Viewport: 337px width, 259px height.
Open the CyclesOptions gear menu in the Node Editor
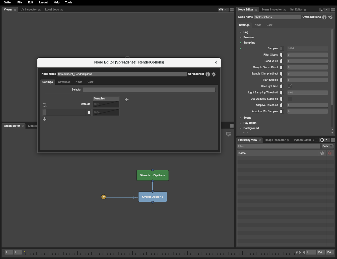pyautogui.click(x=330, y=17)
